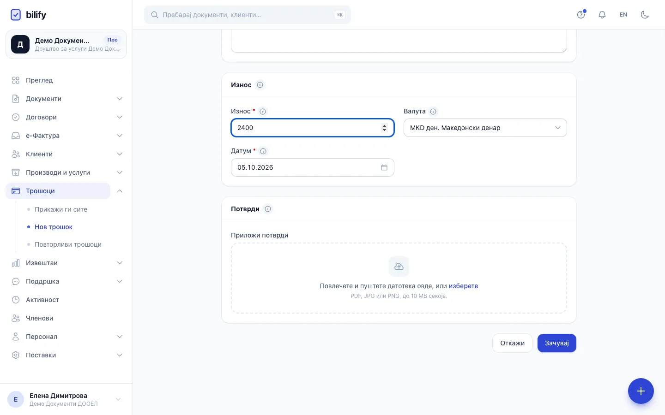Save the expense with Зачувај
665x415 pixels.
[557, 343]
